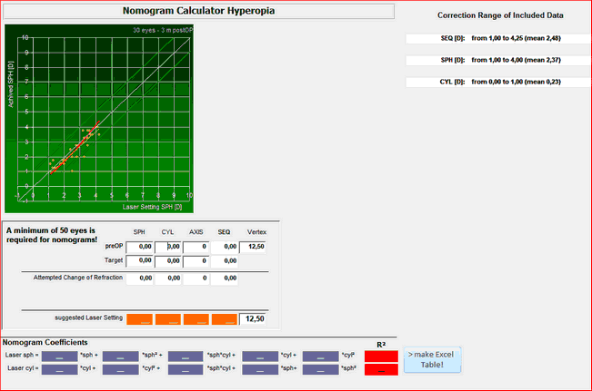Click the Target AXIS input field
This screenshot has width=592, height=391.
click(196, 261)
